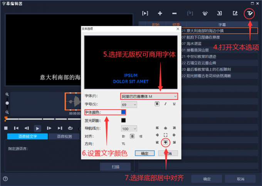Open text options T icon
The width and height of the screenshot is (262, 186).
click(x=249, y=13)
